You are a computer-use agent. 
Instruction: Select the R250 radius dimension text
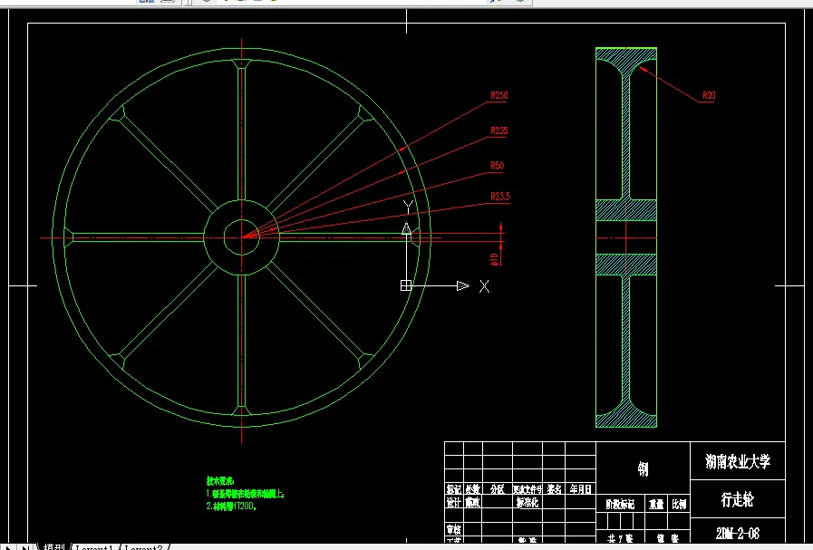click(498, 95)
